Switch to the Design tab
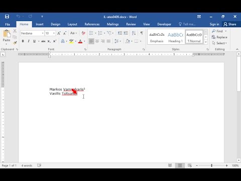 [56, 24]
